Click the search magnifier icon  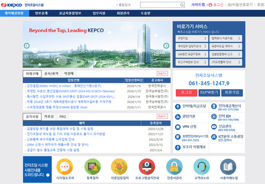point(182,5)
